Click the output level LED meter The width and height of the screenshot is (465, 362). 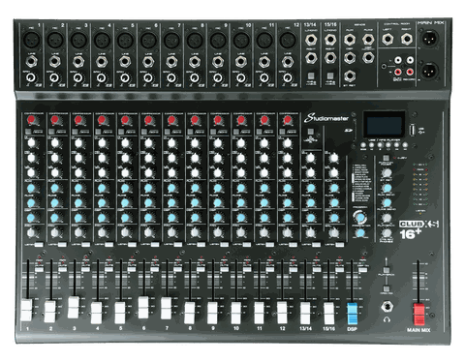420,185
